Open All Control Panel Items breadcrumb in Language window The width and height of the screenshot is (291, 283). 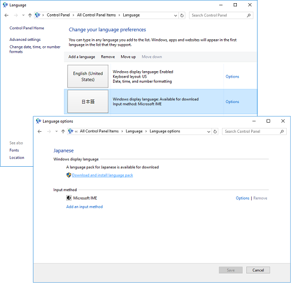(x=96, y=15)
